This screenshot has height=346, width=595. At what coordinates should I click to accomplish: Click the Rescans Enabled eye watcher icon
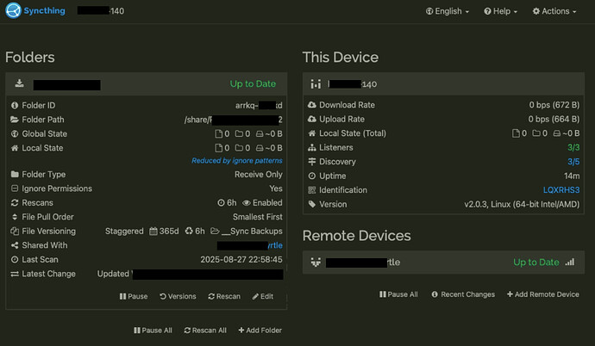pyautogui.click(x=247, y=203)
